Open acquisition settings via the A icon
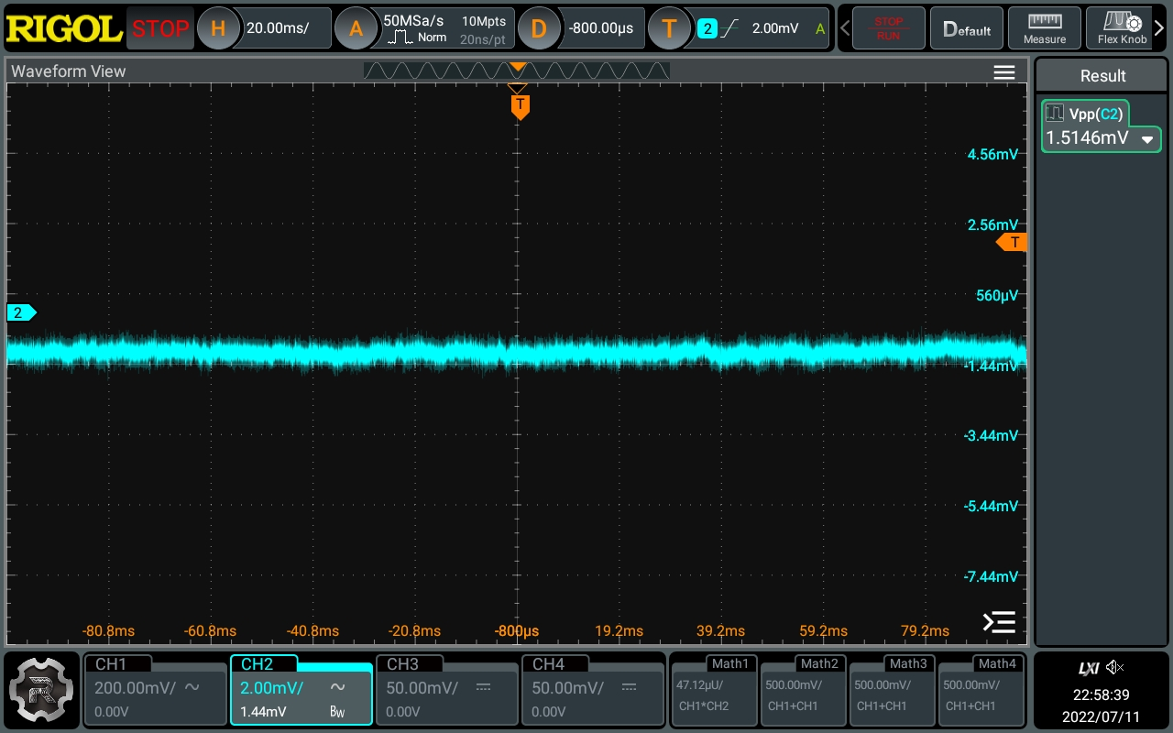1173x733 pixels. pos(356,28)
